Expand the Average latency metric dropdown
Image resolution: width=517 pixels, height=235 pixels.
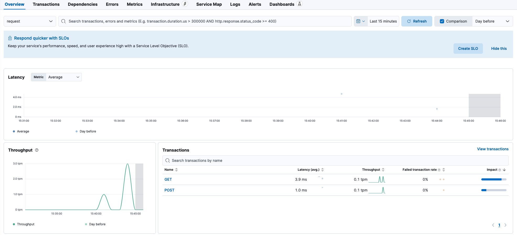63,77
